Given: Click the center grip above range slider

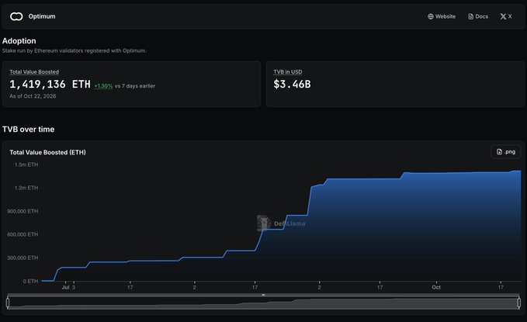Looking at the screenshot, I should point(264,295).
